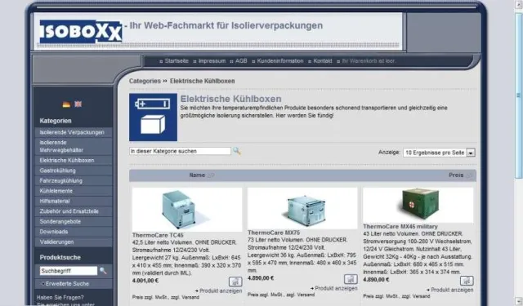The height and width of the screenshot is (306, 523).
Task: Switch language with the German flag
Action: (x=66, y=104)
